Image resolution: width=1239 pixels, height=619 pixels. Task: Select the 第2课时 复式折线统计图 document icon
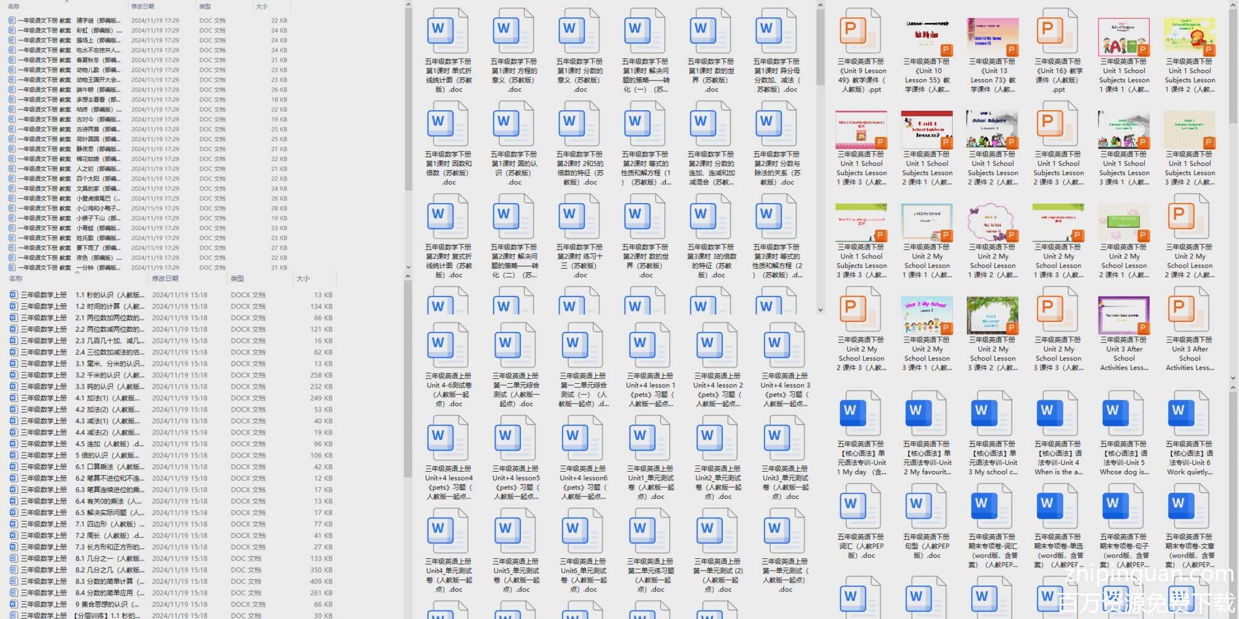pyautogui.click(x=448, y=217)
